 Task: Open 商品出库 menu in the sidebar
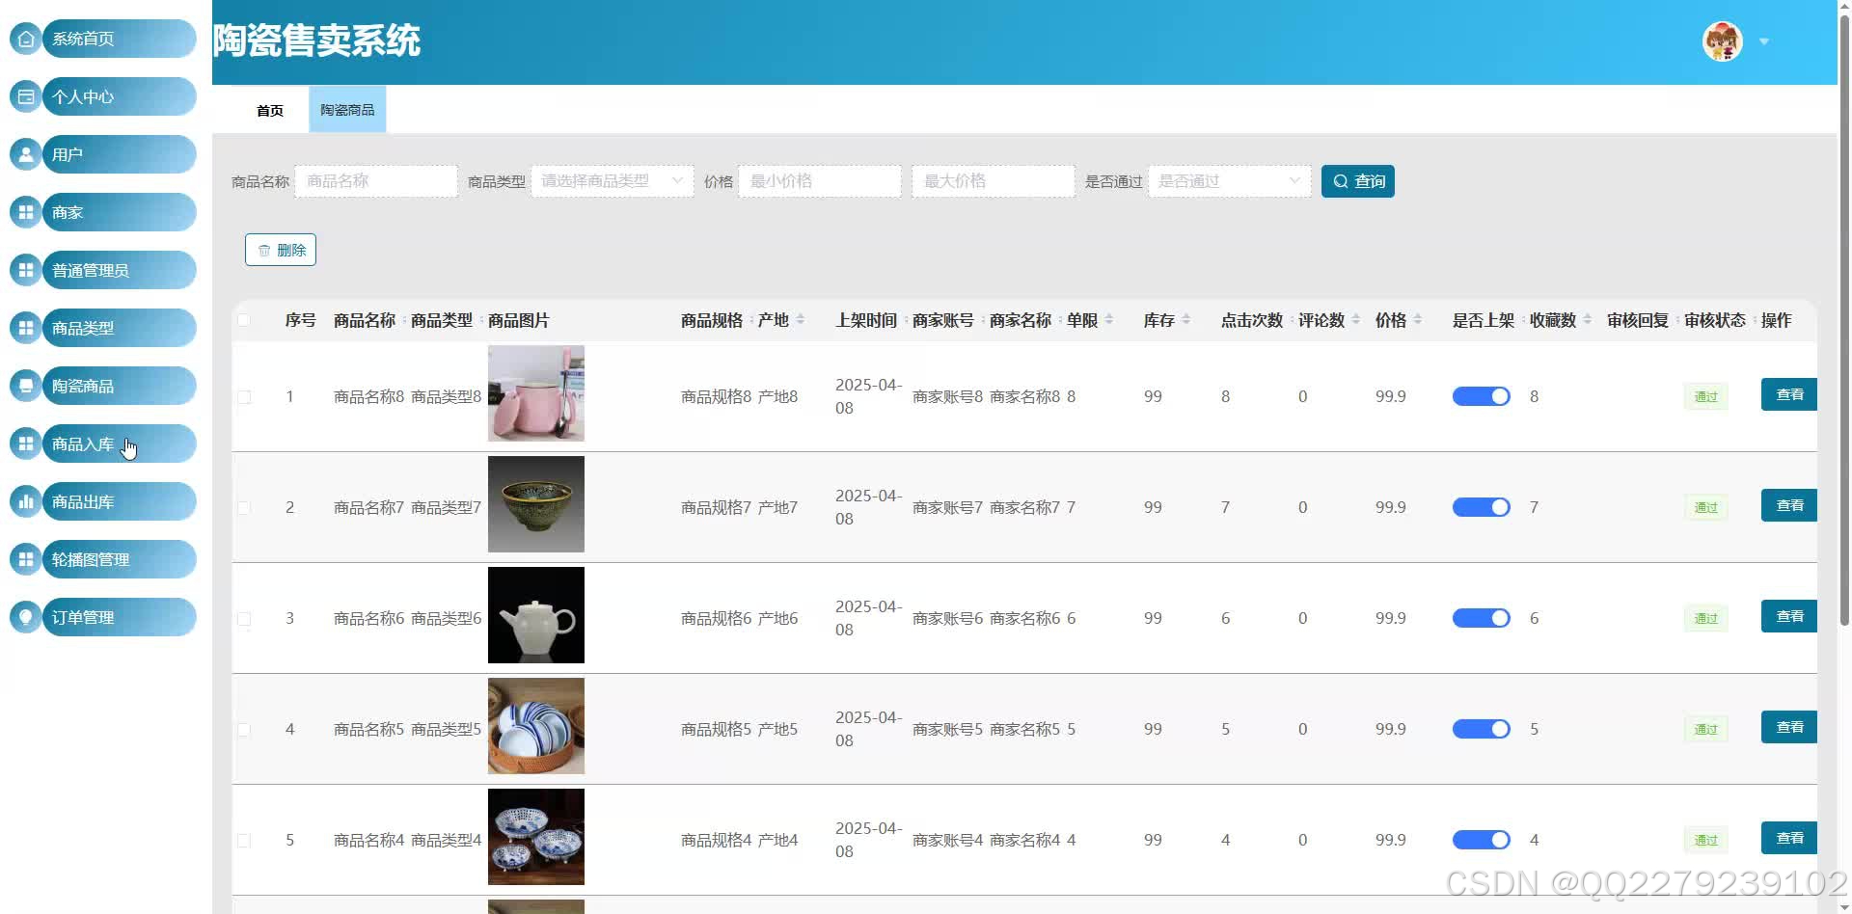120,501
